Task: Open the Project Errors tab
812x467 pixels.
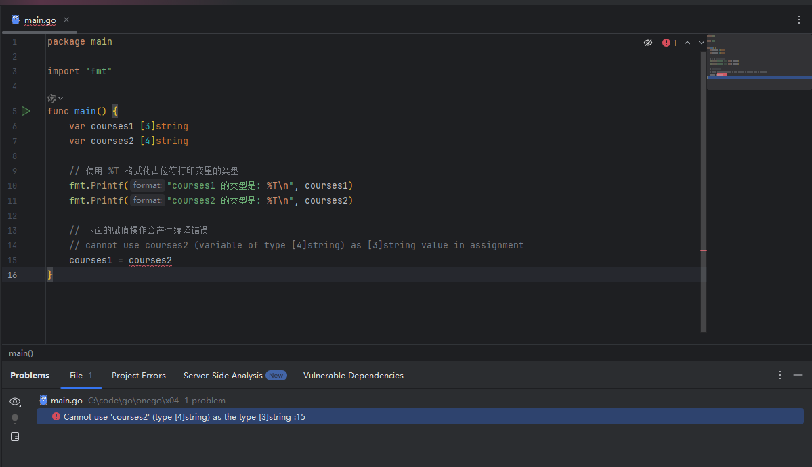Action: click(139, 376)
